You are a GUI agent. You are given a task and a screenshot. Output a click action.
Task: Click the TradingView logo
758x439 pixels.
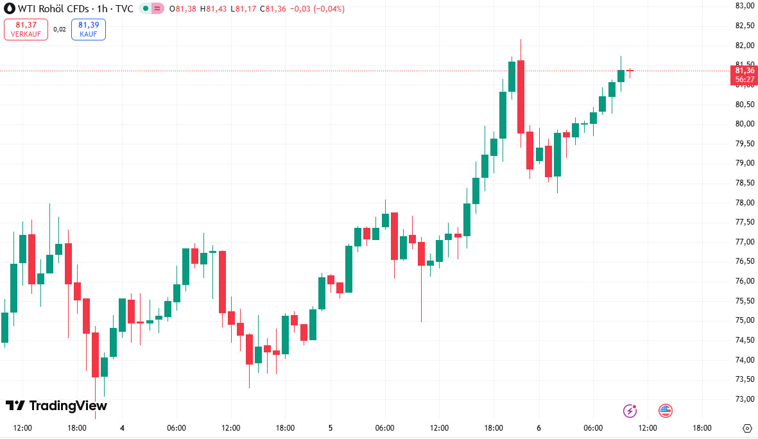[x=58, y=405]
